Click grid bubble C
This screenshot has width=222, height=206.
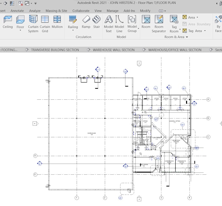point(208,137)
